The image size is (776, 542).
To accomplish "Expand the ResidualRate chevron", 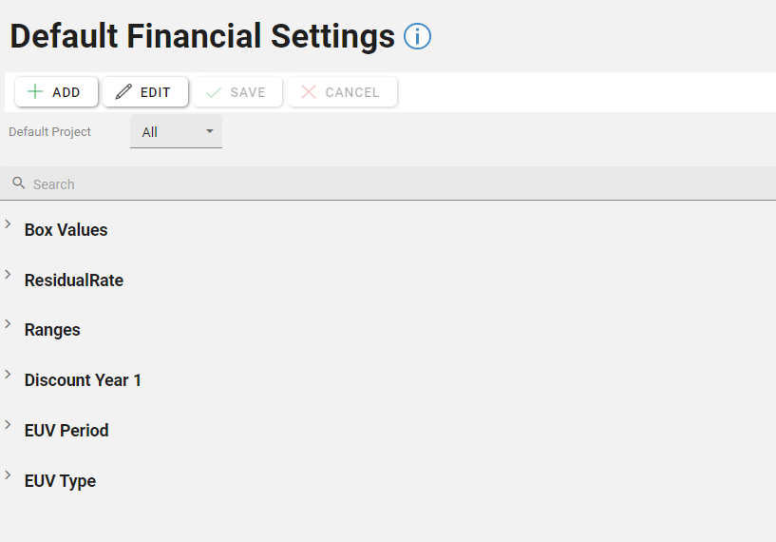I will (x=8, y=275).
